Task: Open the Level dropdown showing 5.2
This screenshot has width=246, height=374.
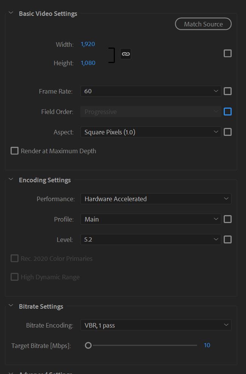Action: [150, 240]
